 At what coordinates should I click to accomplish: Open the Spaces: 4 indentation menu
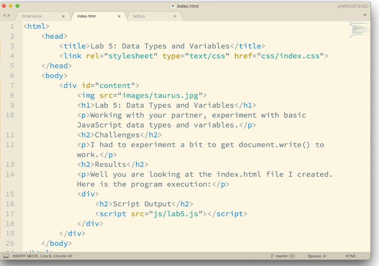coord(317,256)
